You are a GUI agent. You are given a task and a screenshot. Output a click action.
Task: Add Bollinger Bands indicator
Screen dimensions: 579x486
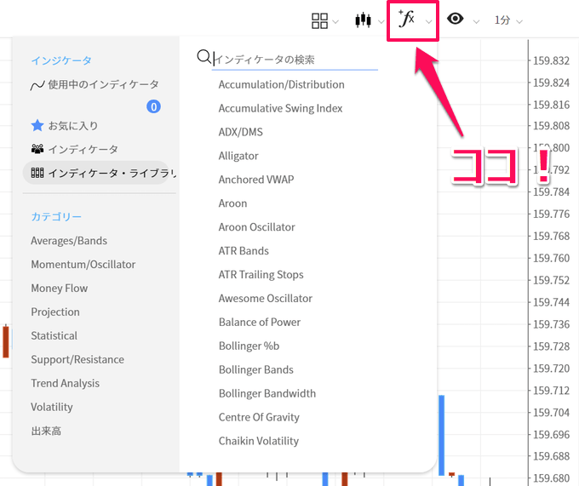point(256,369)
